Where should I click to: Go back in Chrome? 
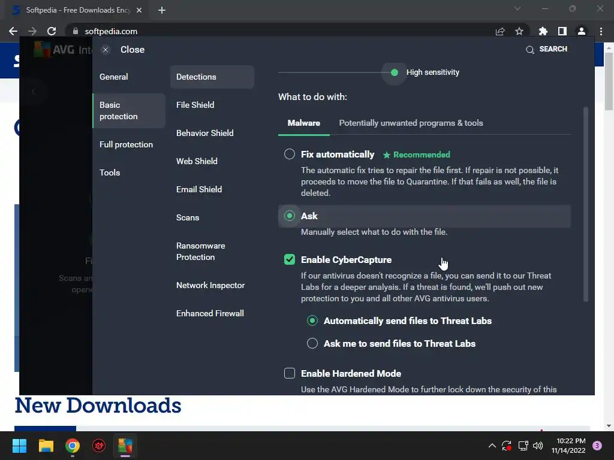point(13,31)
